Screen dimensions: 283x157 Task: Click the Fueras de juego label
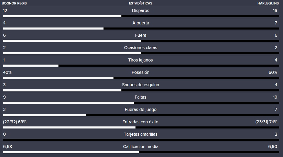pos(141,110)
